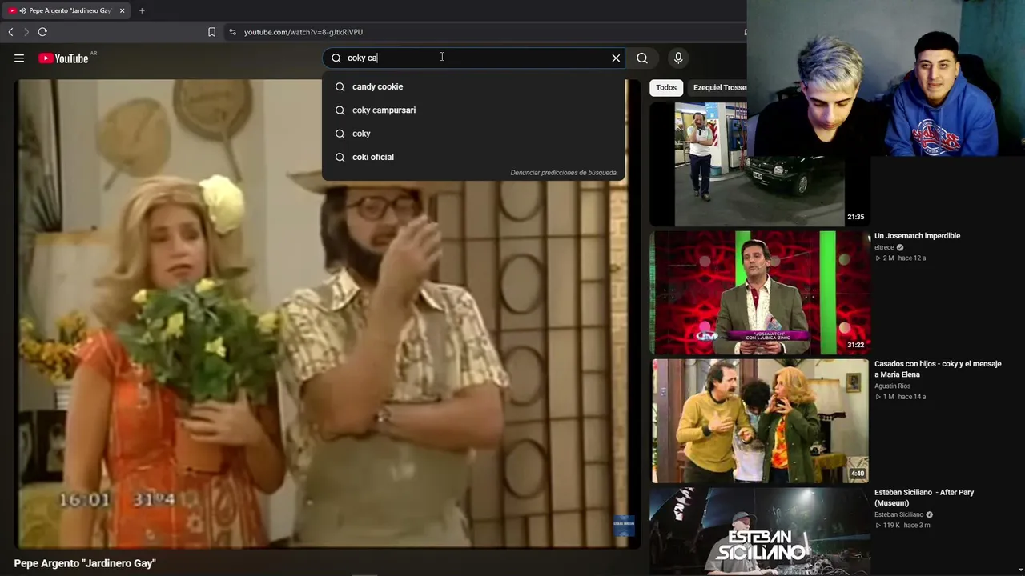The height and width of the screenshot is (576, 1025).
Task: Choose the "coki oficial" suggestion
Action: 473,157
